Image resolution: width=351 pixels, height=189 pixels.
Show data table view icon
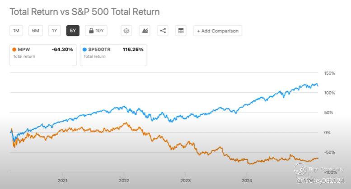pos(181,31)
